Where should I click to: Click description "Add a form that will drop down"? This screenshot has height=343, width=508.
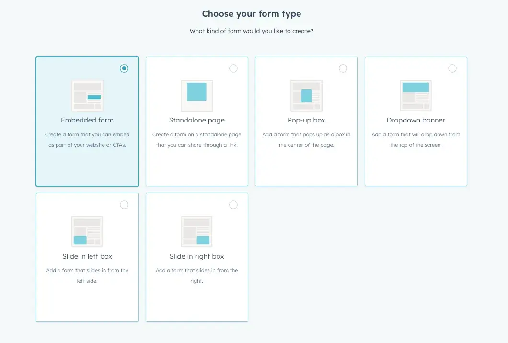point(416,140)
